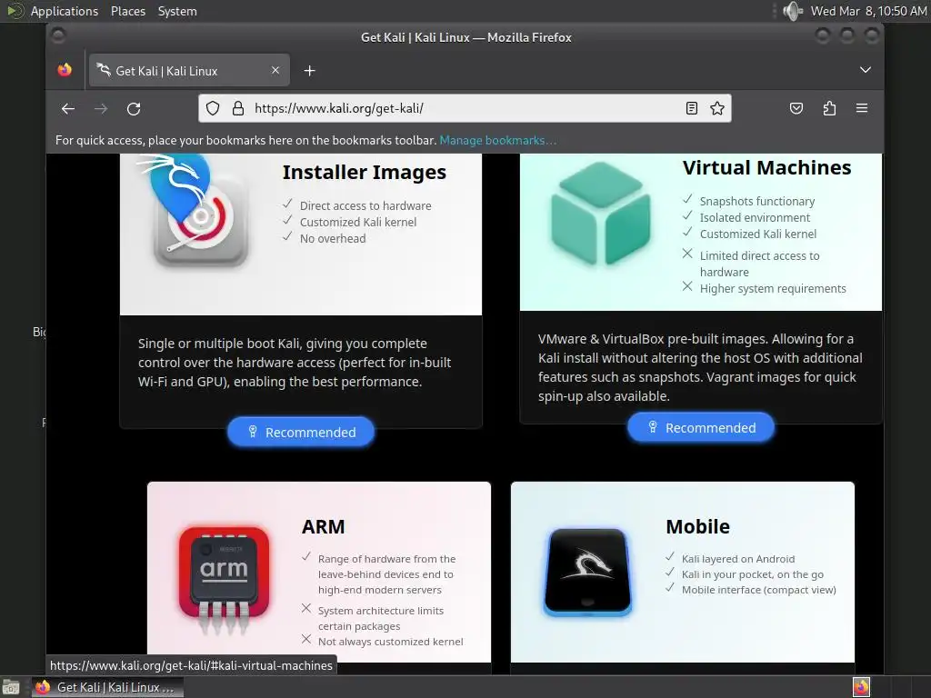Click the padlock site security icon
931x698 pixels.
238,108
